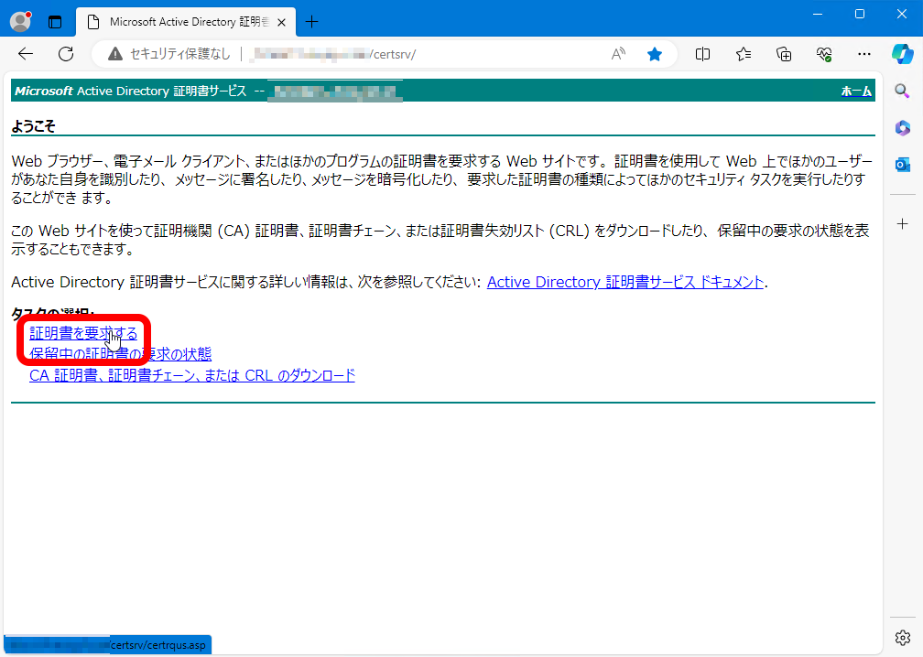Reload the page with refresh icon
Screen dimensions: 923x657
[66, 54]
